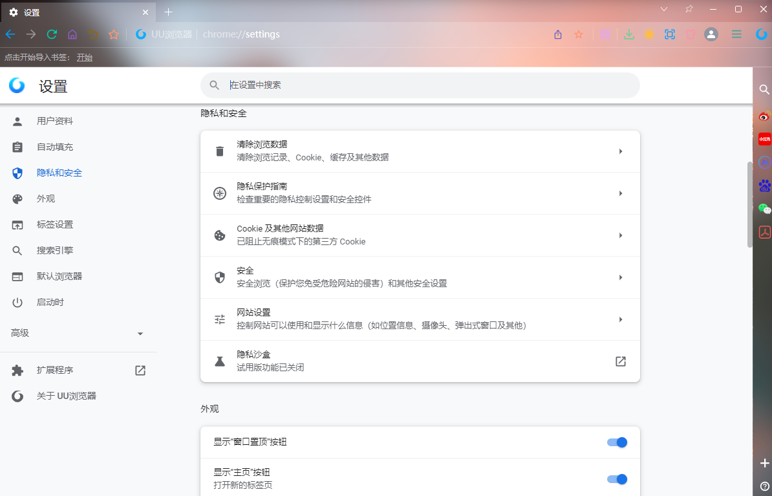Open the theme skin (shirt) icon

[690, 34]
